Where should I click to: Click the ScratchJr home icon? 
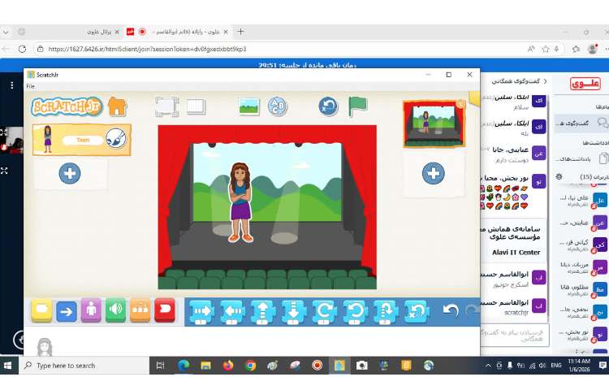pos(118,106)
